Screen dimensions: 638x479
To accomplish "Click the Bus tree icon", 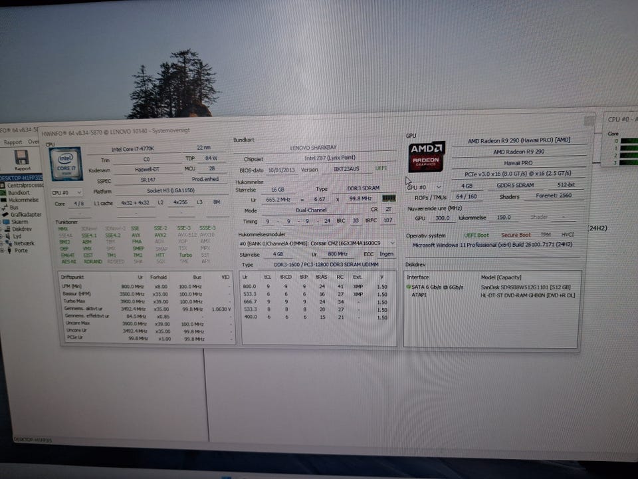I will [5, 208].
